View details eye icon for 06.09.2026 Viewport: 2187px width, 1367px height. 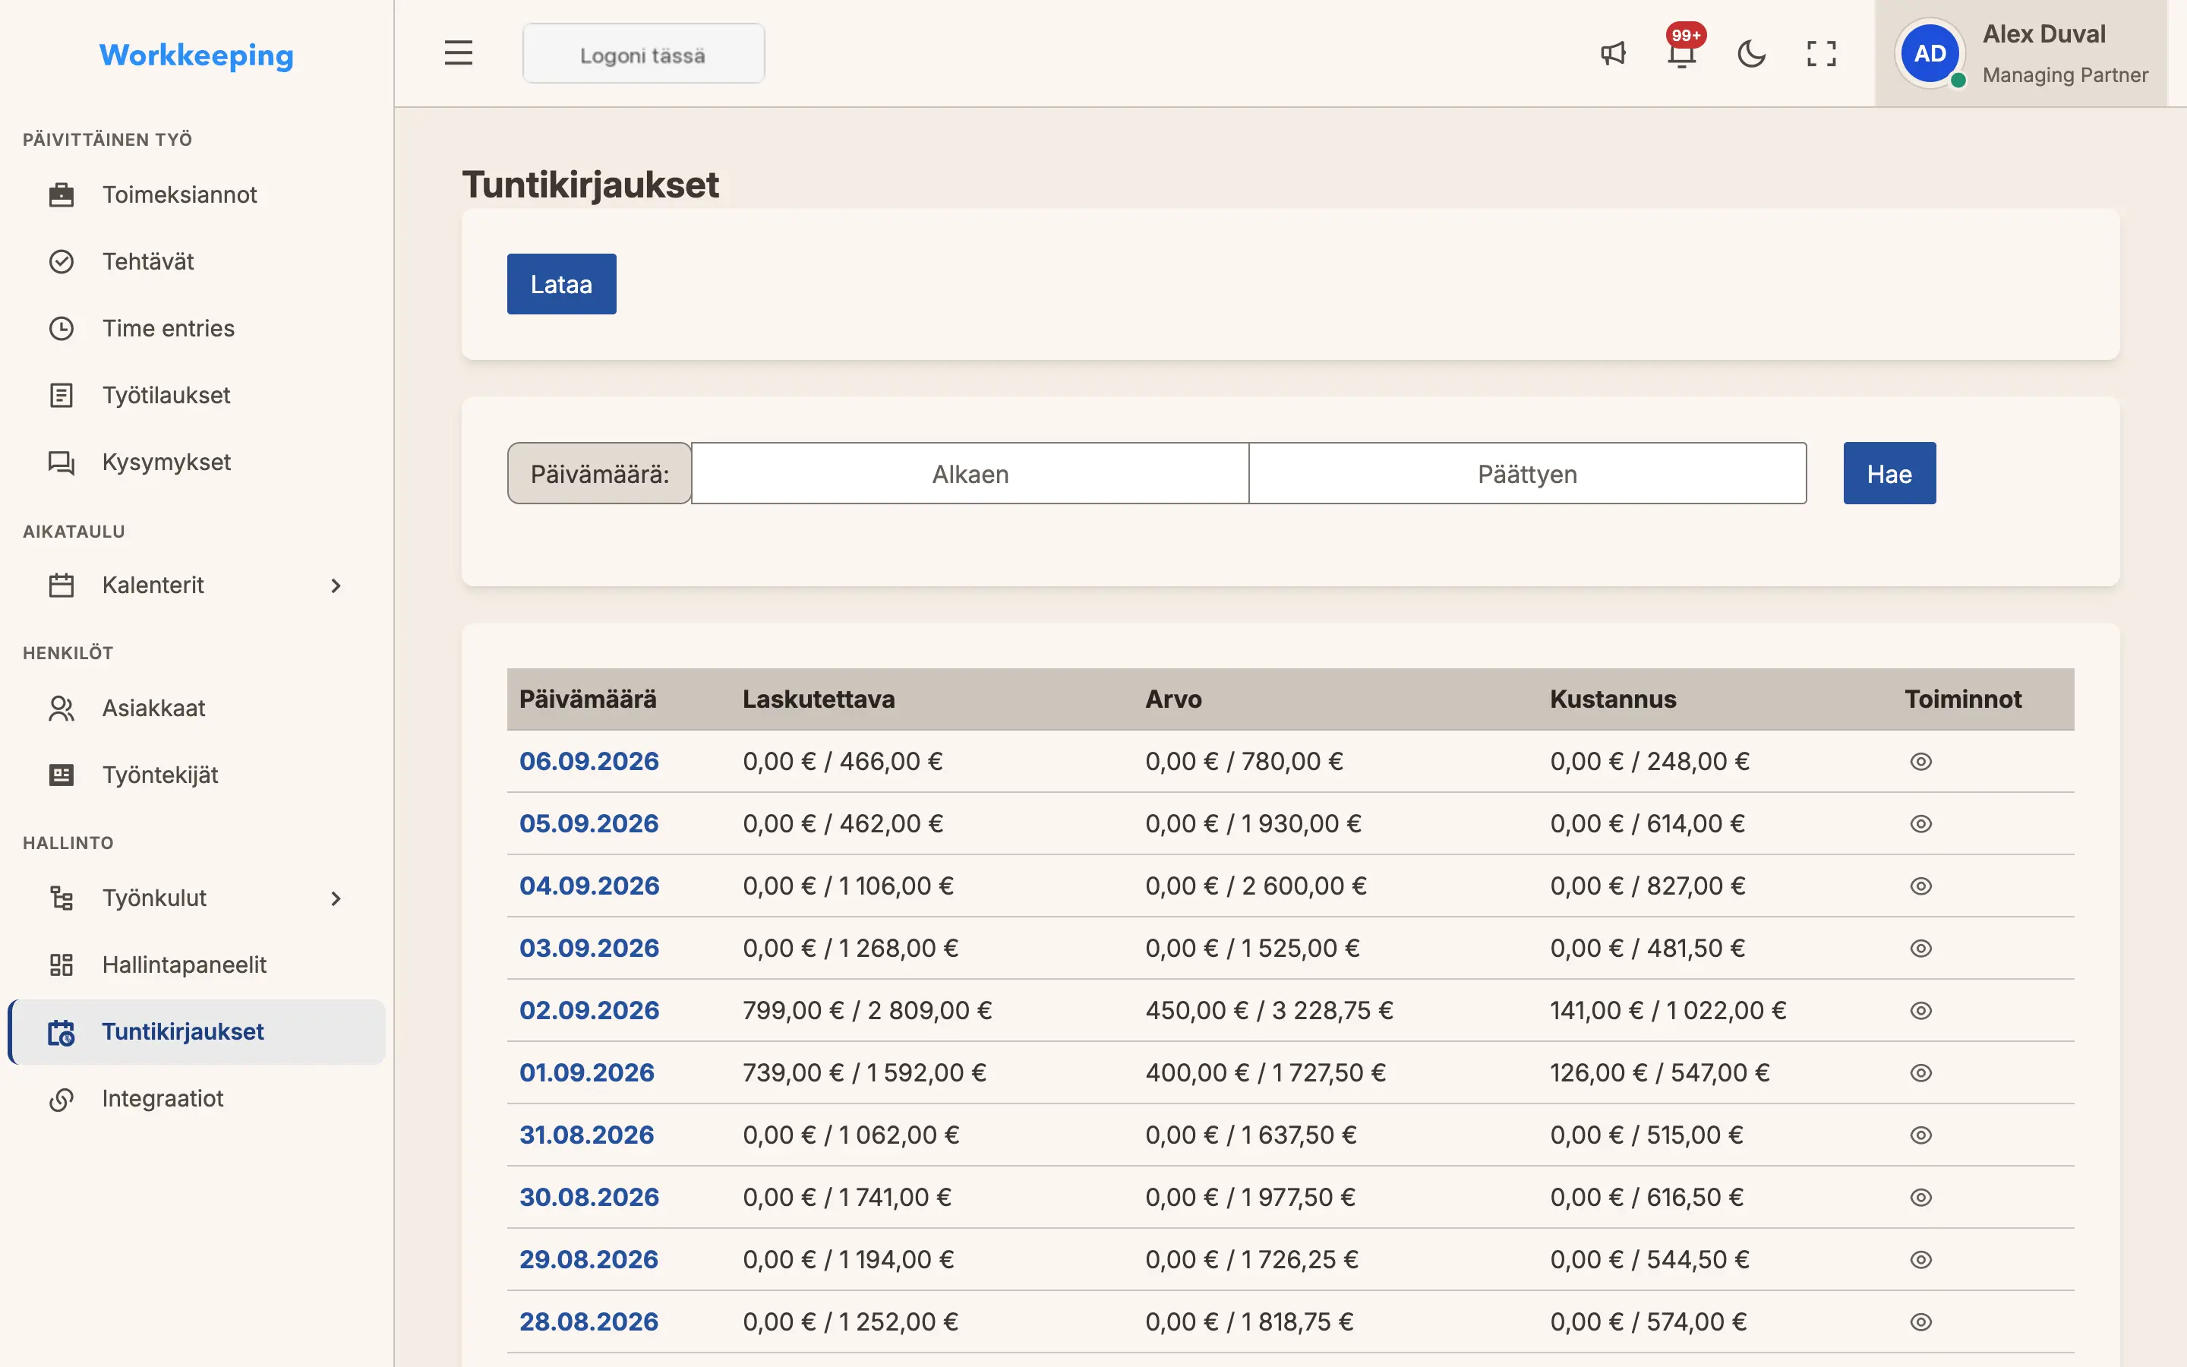click(1920, 761)
